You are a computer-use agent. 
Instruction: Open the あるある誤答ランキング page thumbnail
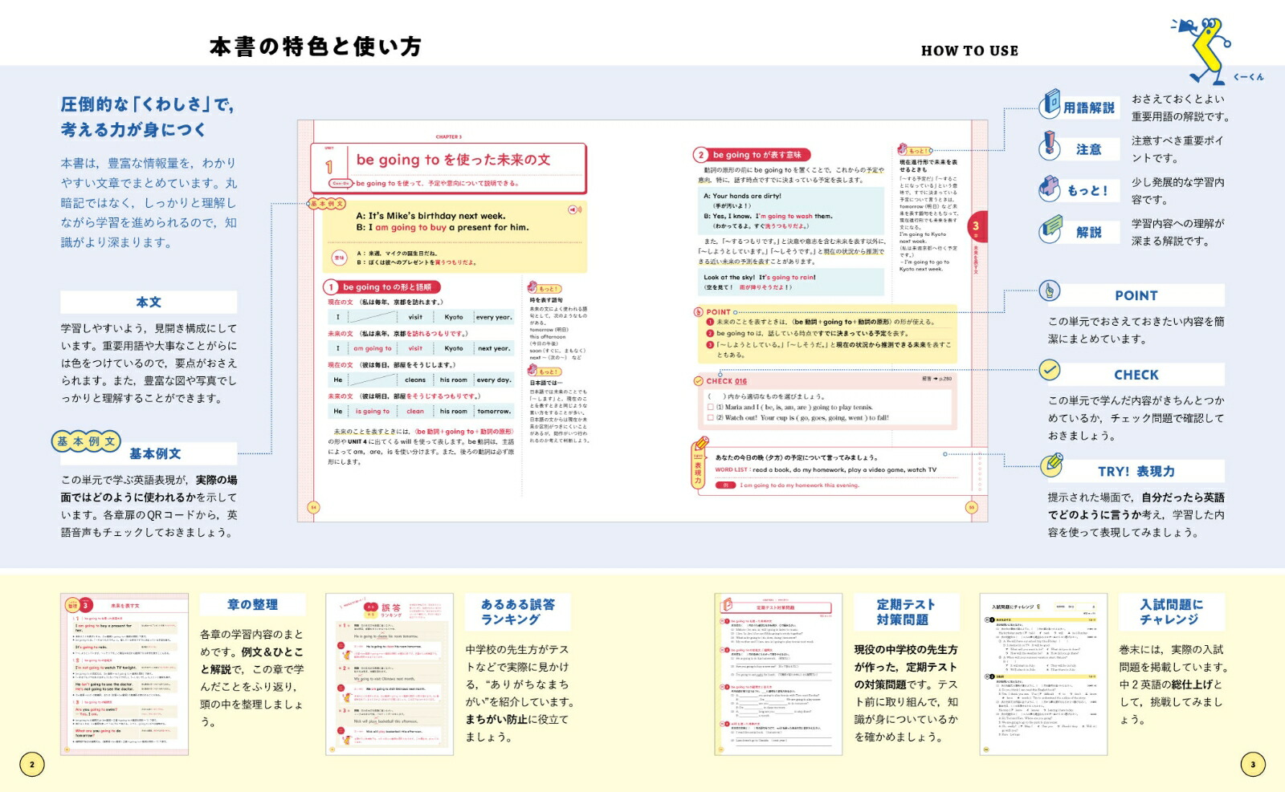click(390, 674)
